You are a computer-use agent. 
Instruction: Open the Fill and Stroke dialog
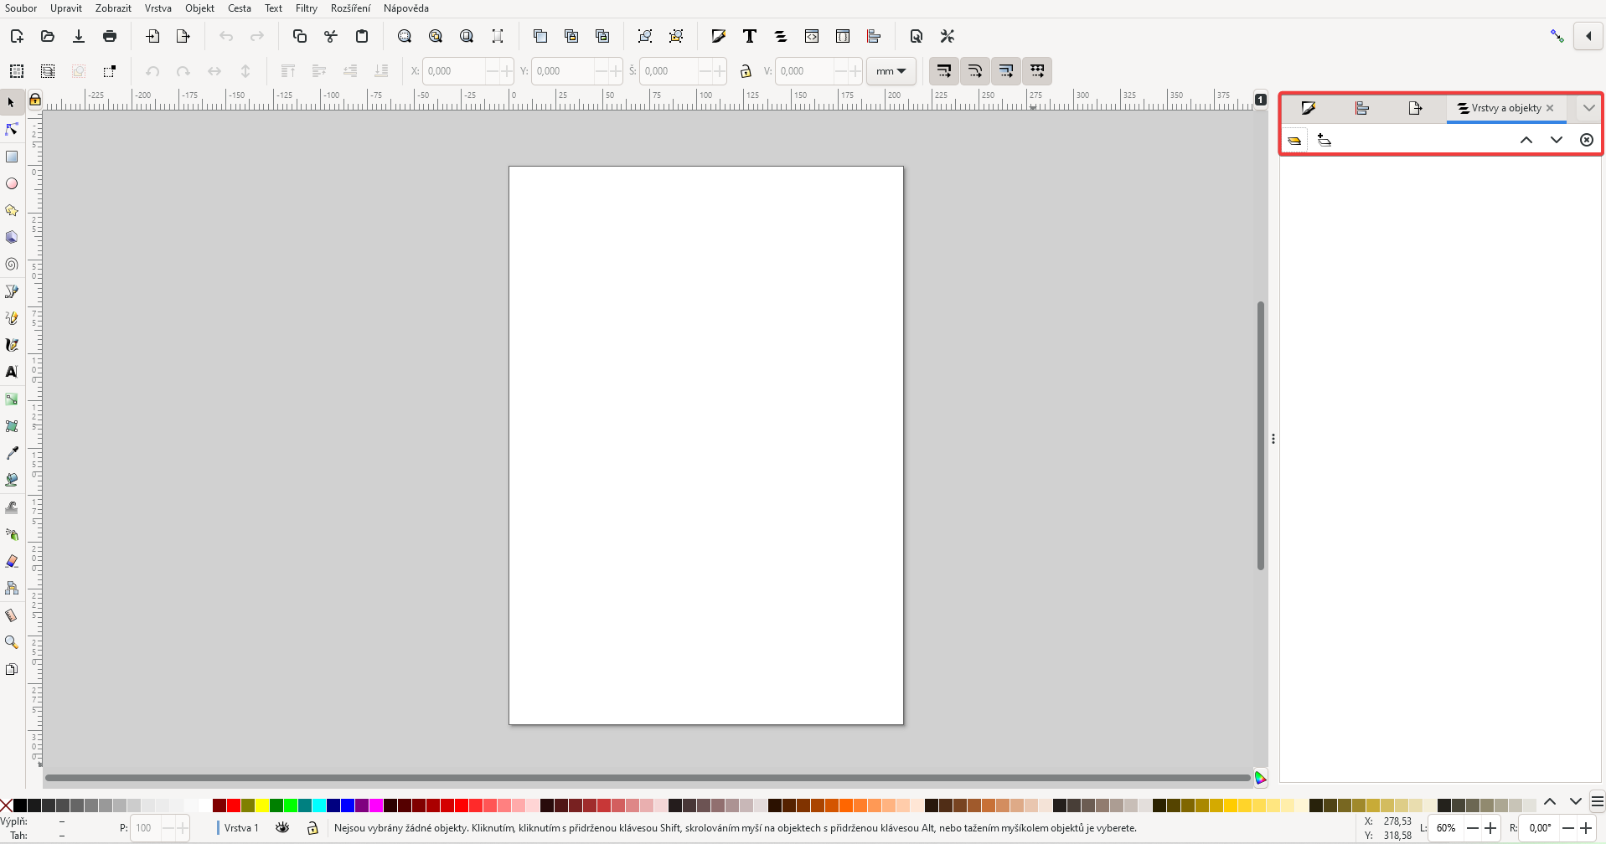coord(719,36)
